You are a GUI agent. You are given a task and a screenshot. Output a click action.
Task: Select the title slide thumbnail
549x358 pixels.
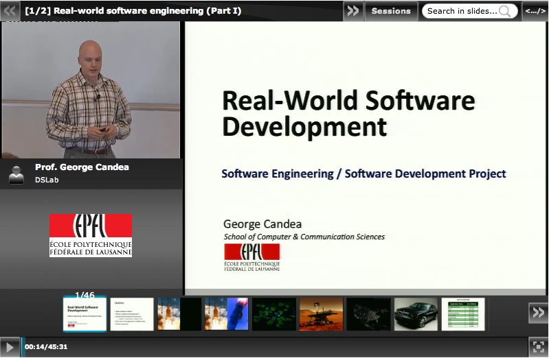85,314
